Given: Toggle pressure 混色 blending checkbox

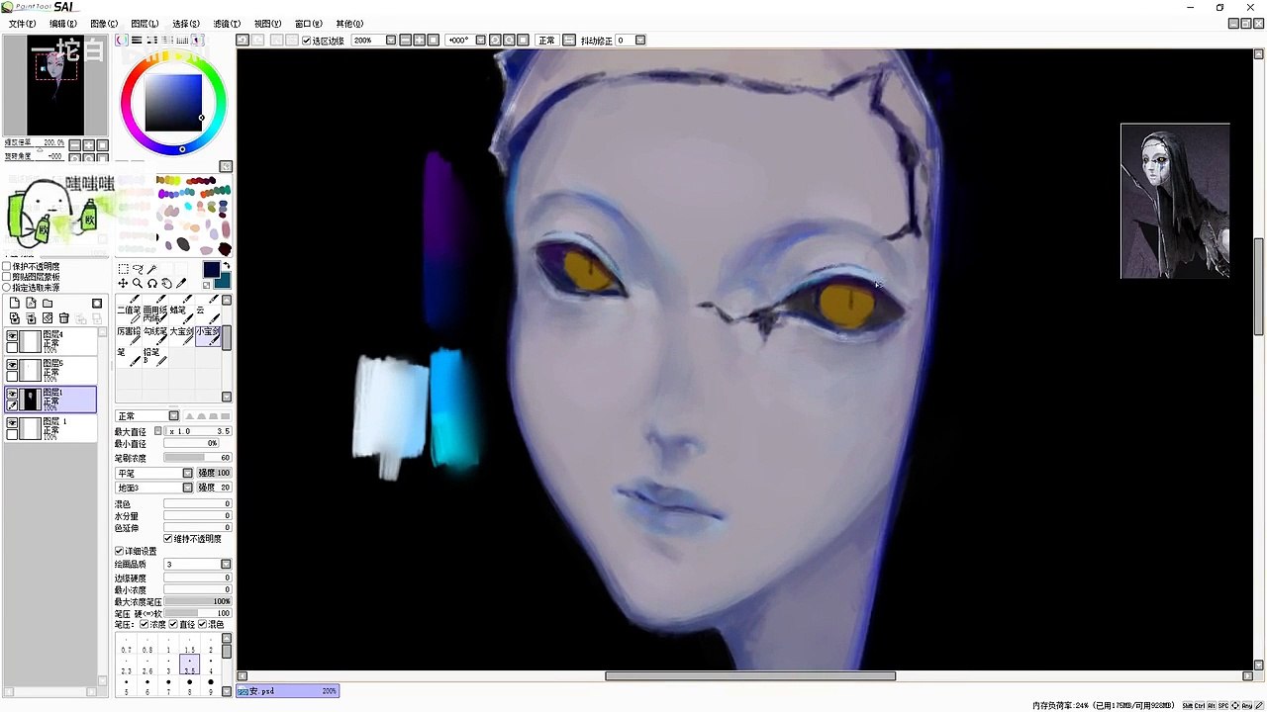Looking at the screenshot, I should click(202, 625).
